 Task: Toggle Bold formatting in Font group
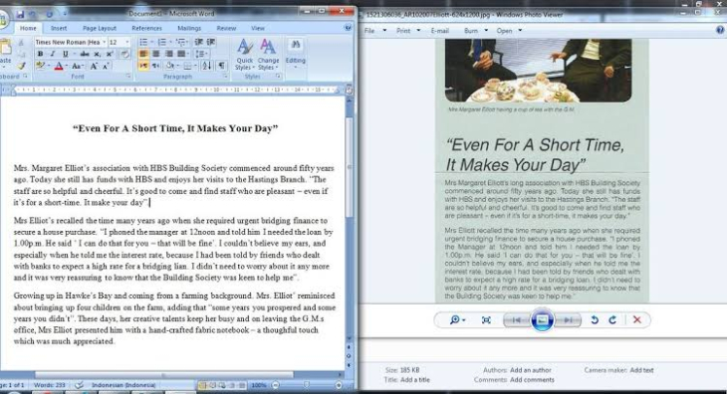(41, 54)
